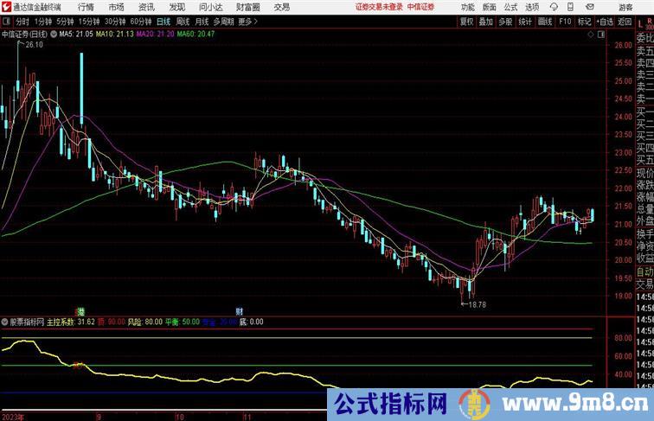
Task: Click the 通达信 red logo icon
Action: click(x=7, y=7)
